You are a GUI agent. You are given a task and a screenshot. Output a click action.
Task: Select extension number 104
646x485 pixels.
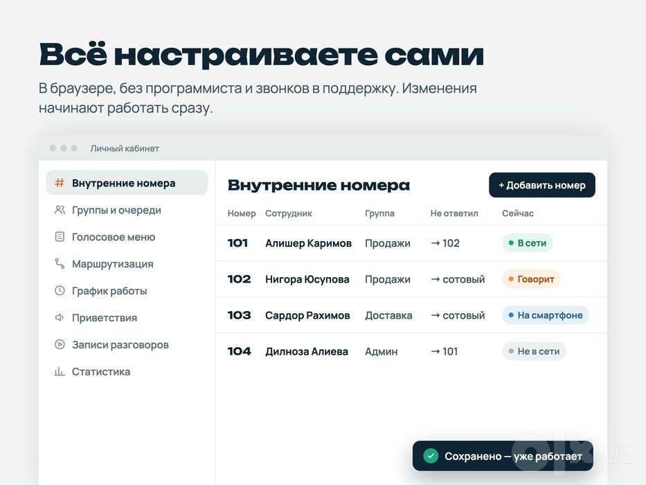[239, 351]
